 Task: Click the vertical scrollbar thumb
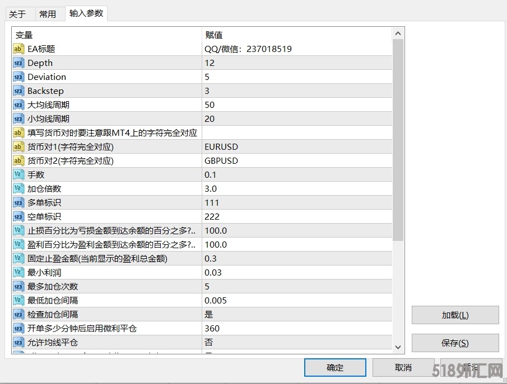398,140
